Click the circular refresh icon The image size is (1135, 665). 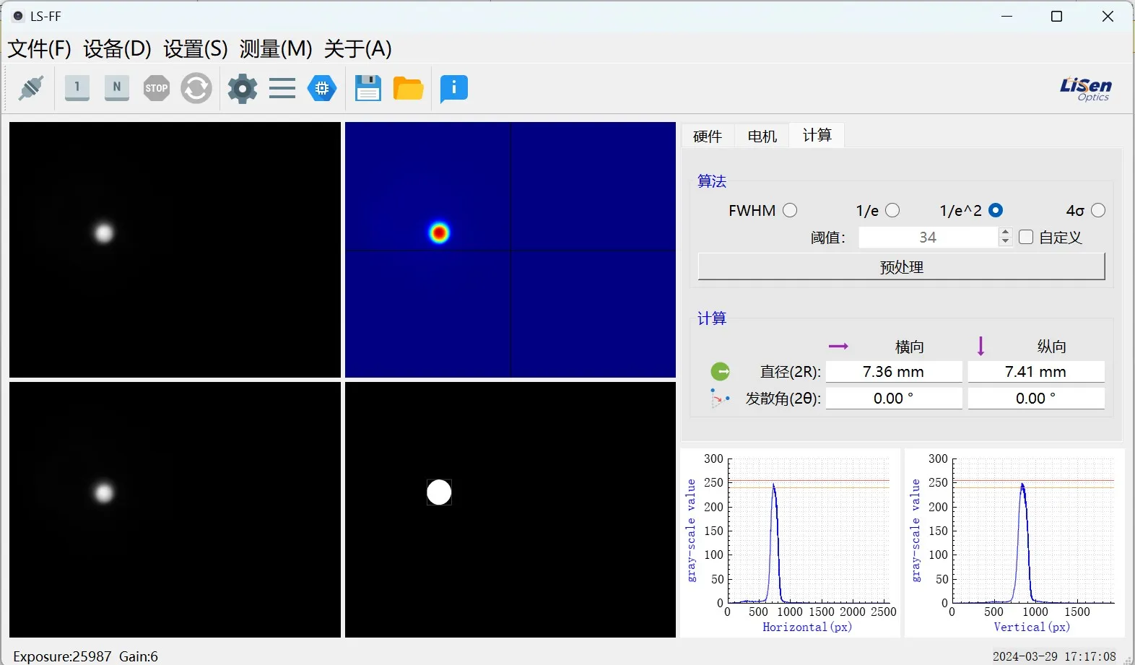coord(196,88)
